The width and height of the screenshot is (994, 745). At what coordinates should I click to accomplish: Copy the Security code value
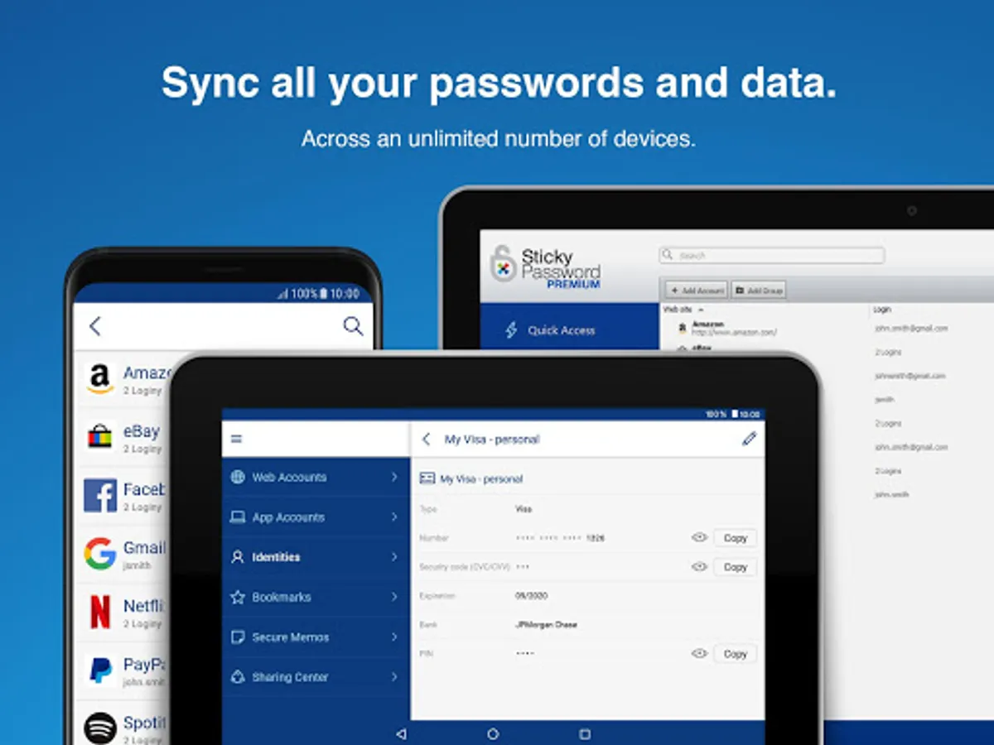[x=736, y=567]
